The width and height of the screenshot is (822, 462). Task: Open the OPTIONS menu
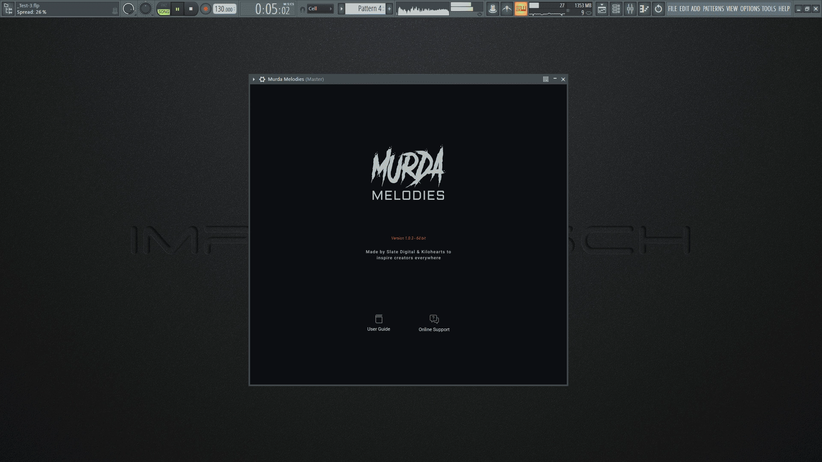[750, 9]
